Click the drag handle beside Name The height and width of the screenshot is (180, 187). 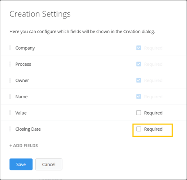click(10, 97)
